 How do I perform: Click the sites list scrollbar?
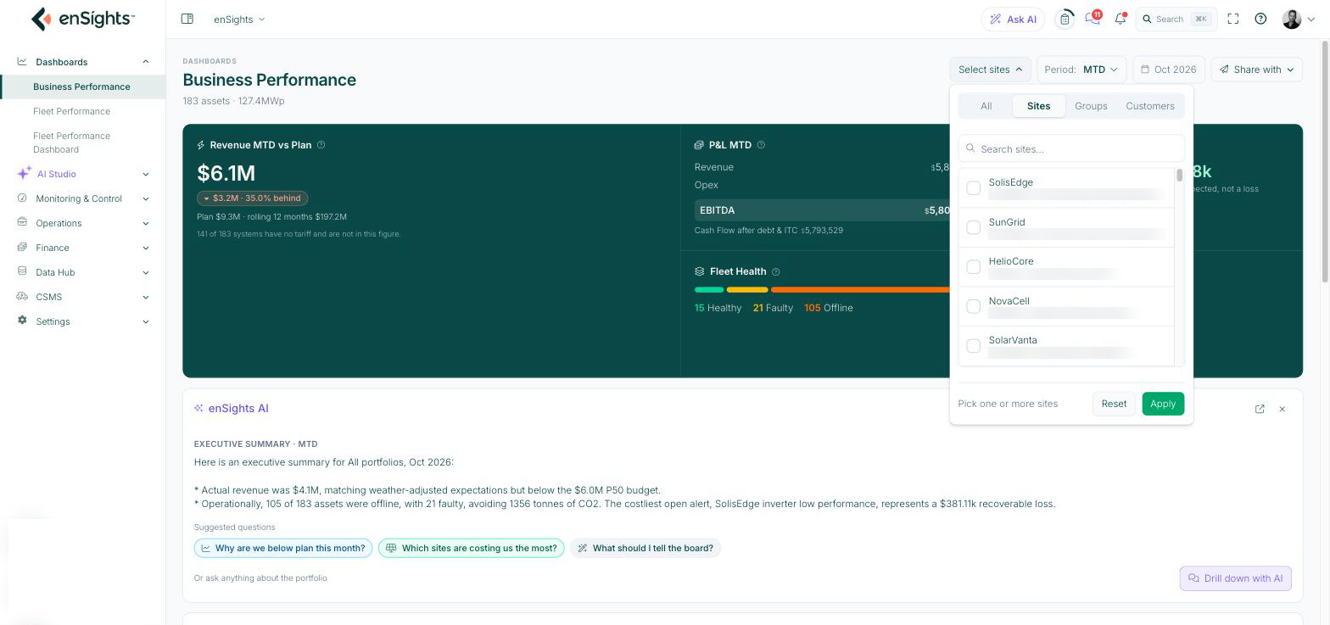click(1179, 176)
